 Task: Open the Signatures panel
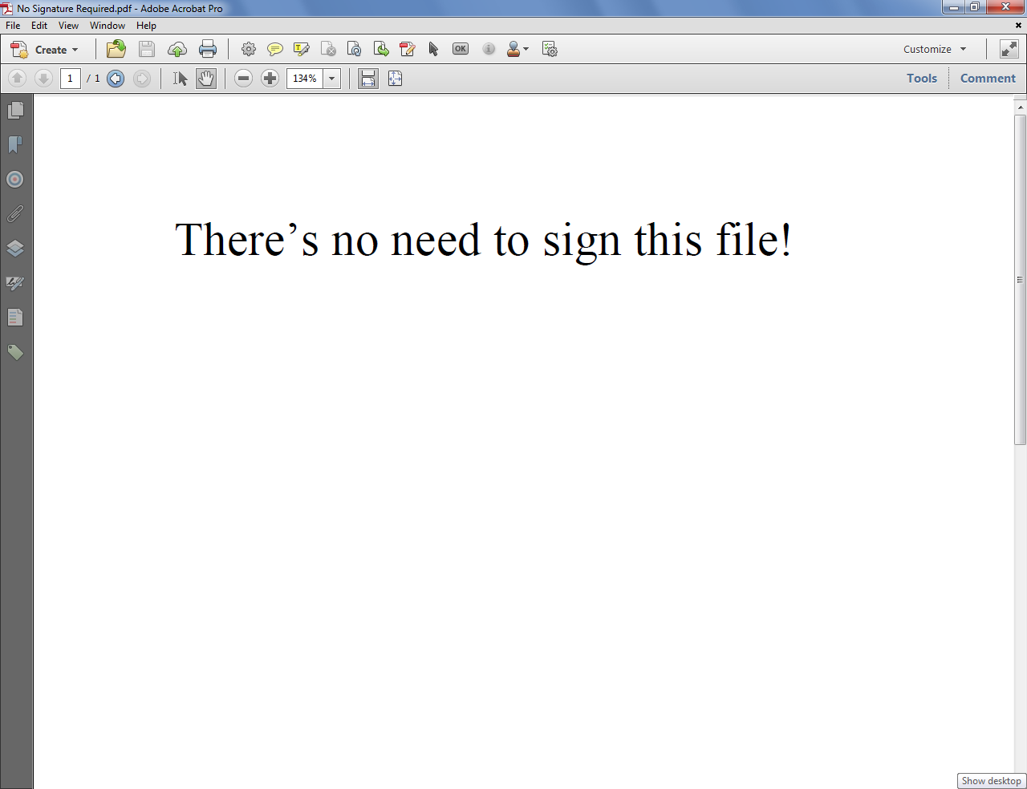14,283
